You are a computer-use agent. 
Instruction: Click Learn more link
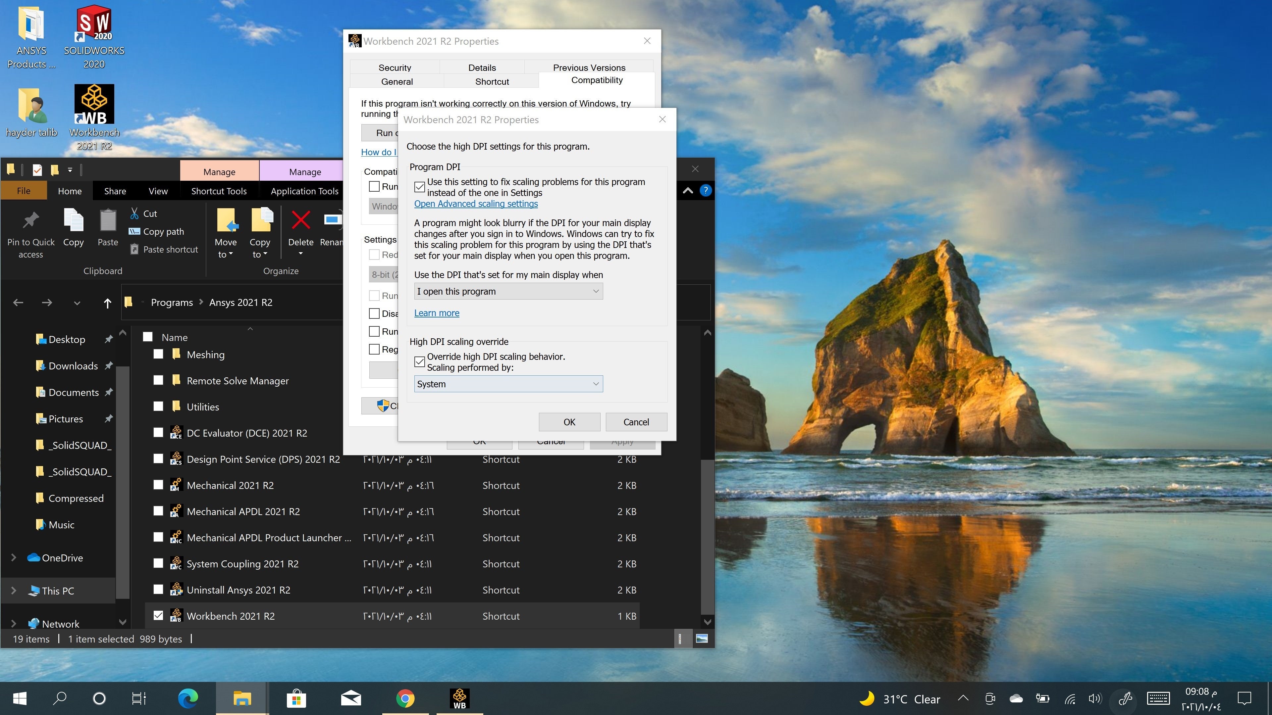click(x=437, y=313)
